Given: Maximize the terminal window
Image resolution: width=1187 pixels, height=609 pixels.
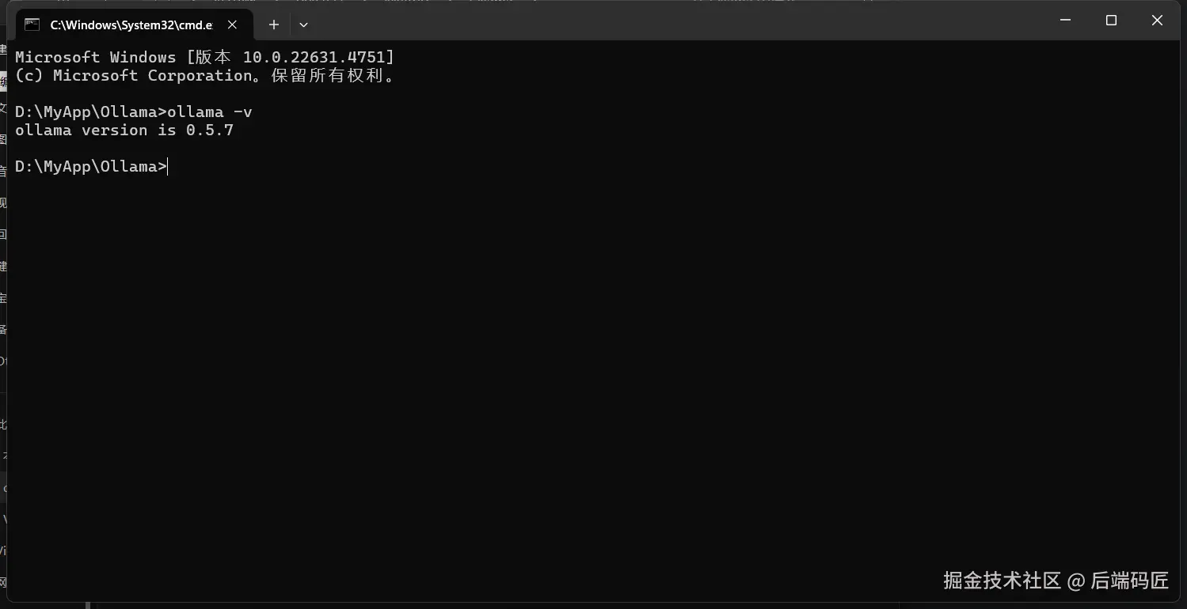Looking at the screenshot, I should tap(1111, 21).
